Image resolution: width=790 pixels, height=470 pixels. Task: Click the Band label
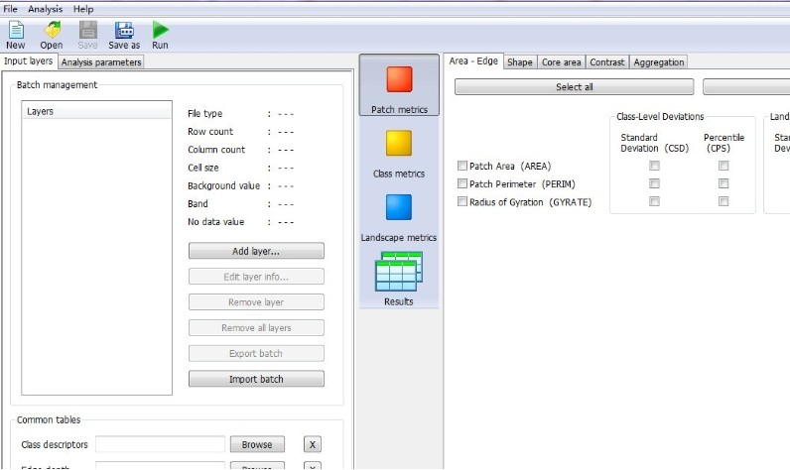[x=197, y=204]
